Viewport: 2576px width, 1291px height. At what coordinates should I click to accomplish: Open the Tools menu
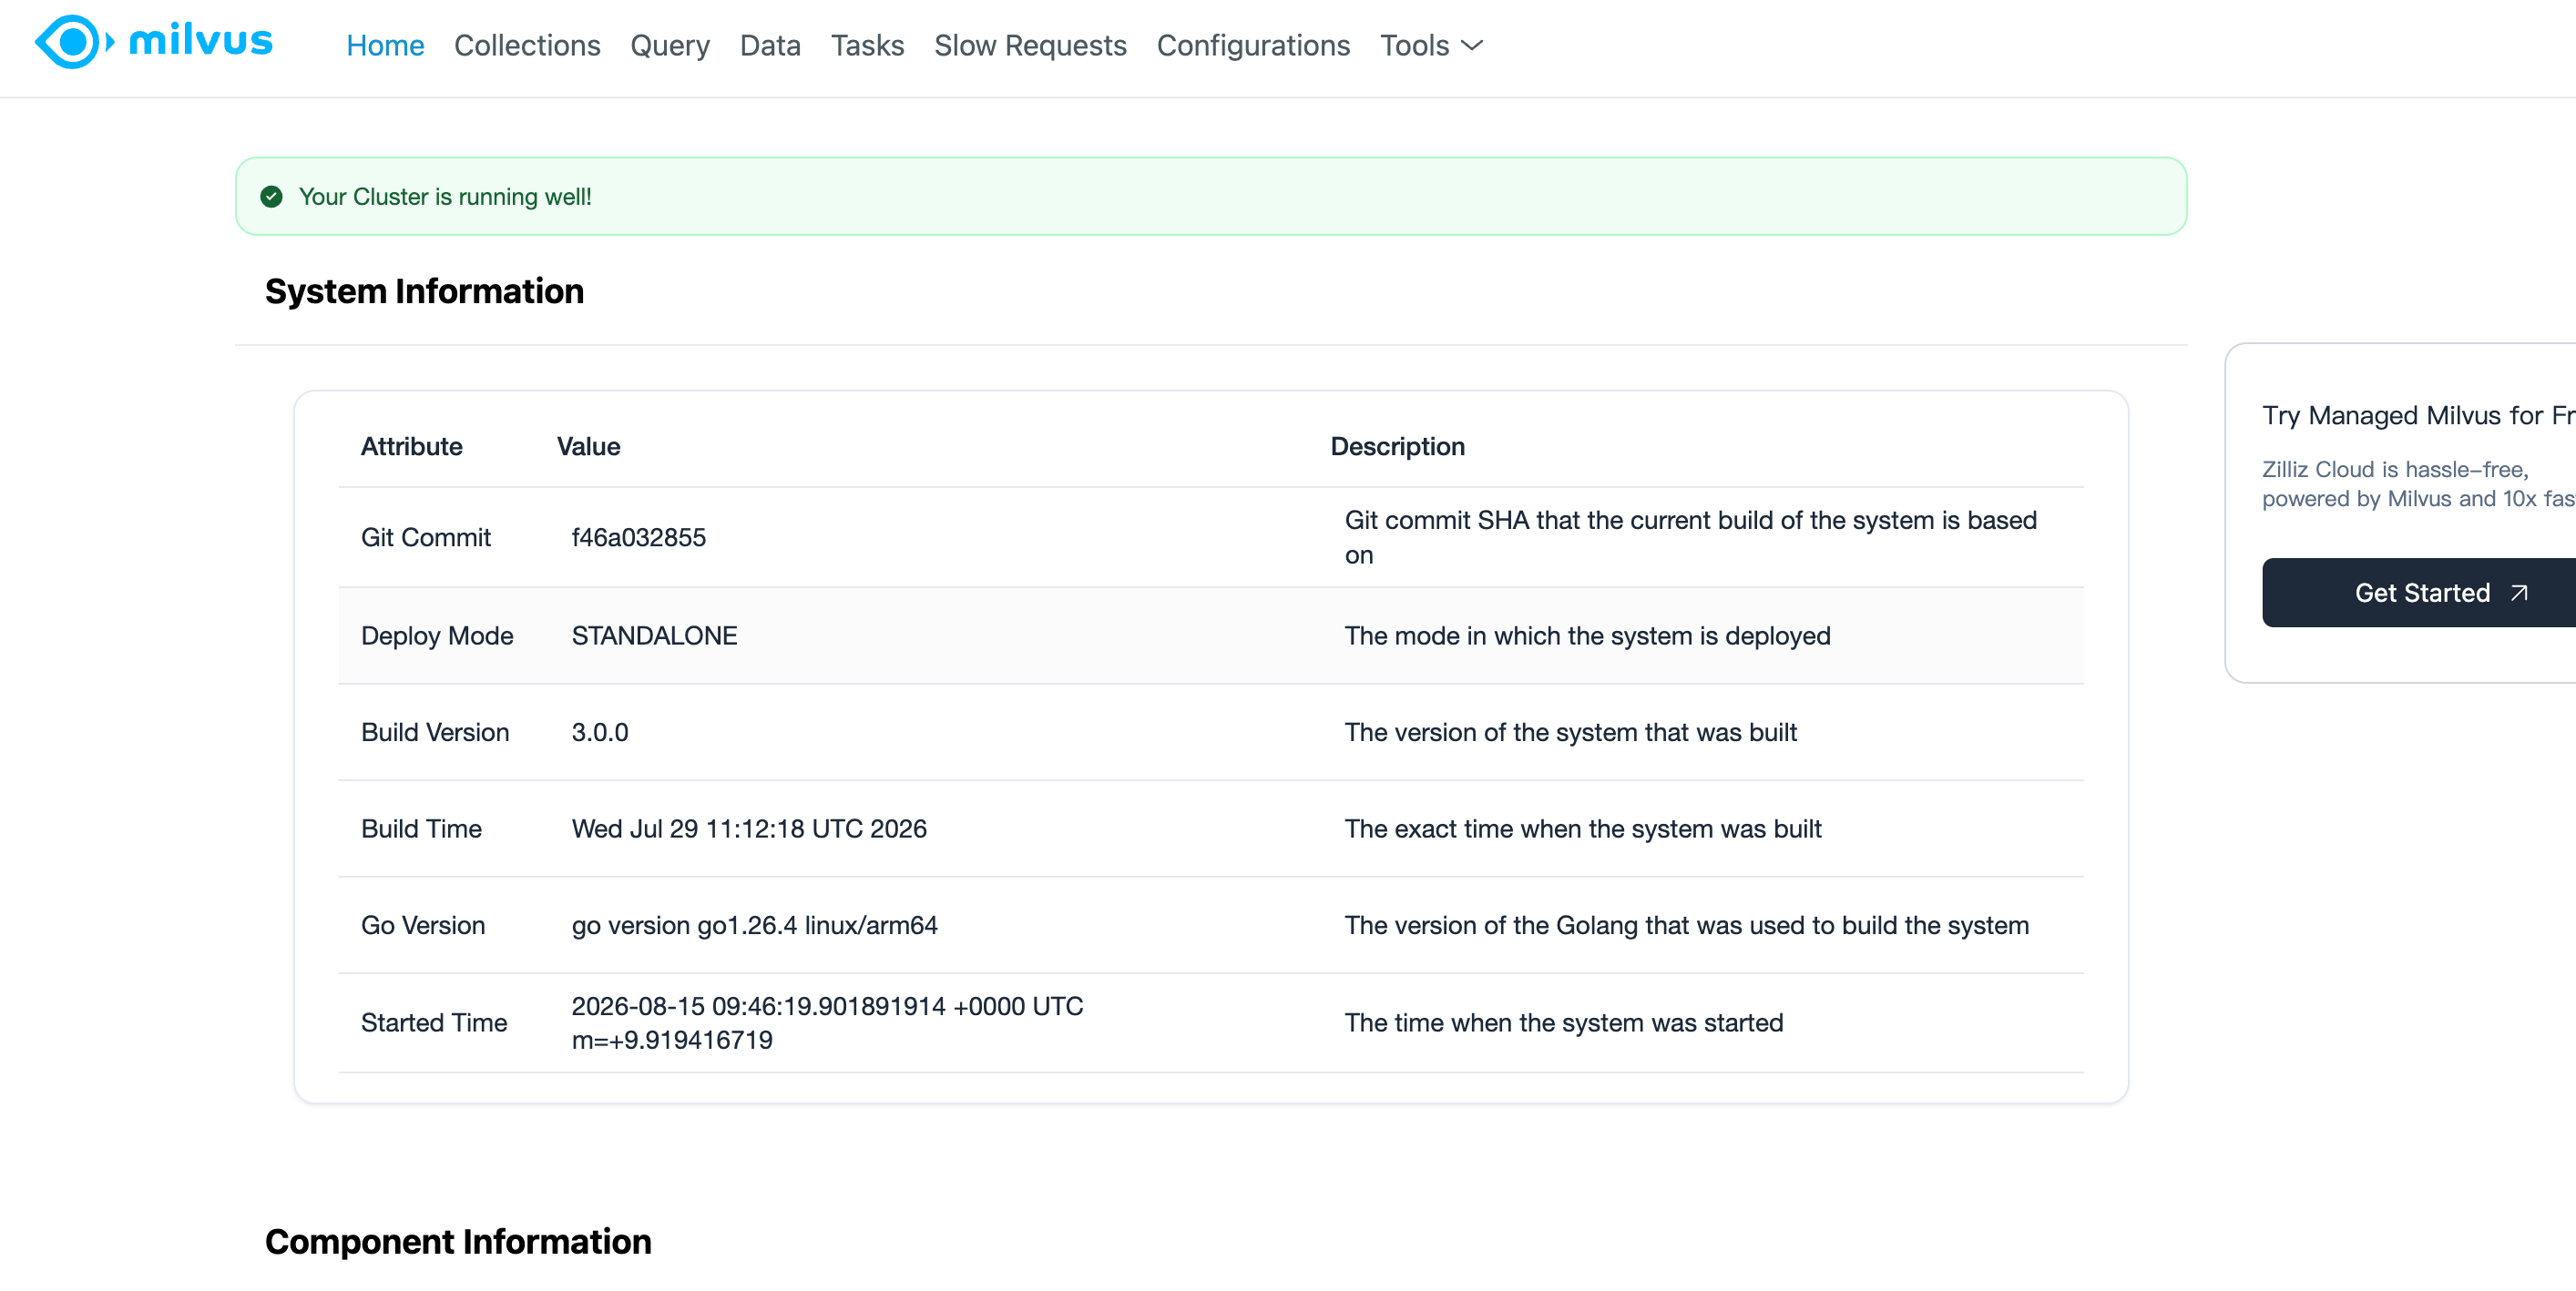pyautogui.click(x=1431, y=45)
